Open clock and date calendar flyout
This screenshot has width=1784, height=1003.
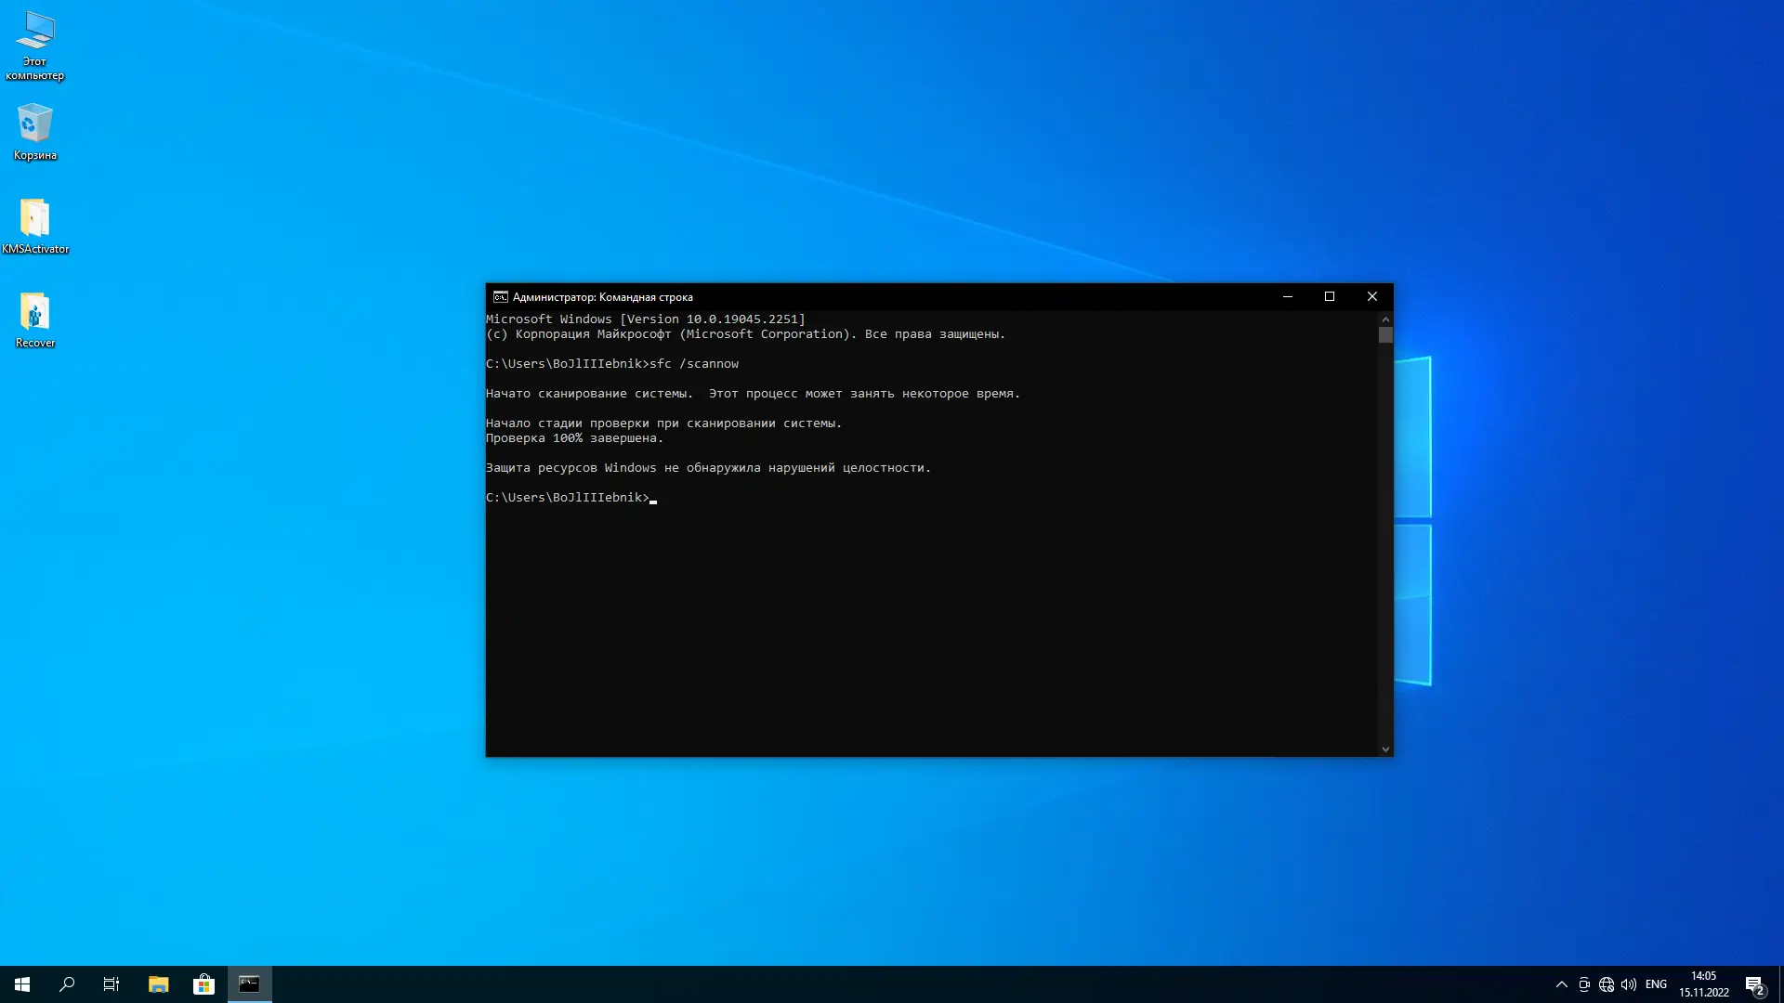coord(1703,984)
